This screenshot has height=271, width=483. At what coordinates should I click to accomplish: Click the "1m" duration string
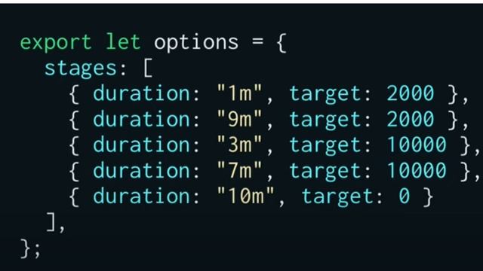coord(239,93)
